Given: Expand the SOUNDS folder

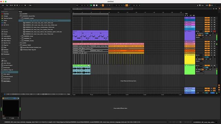Looking at the screenshot, I should pos(19,14).
